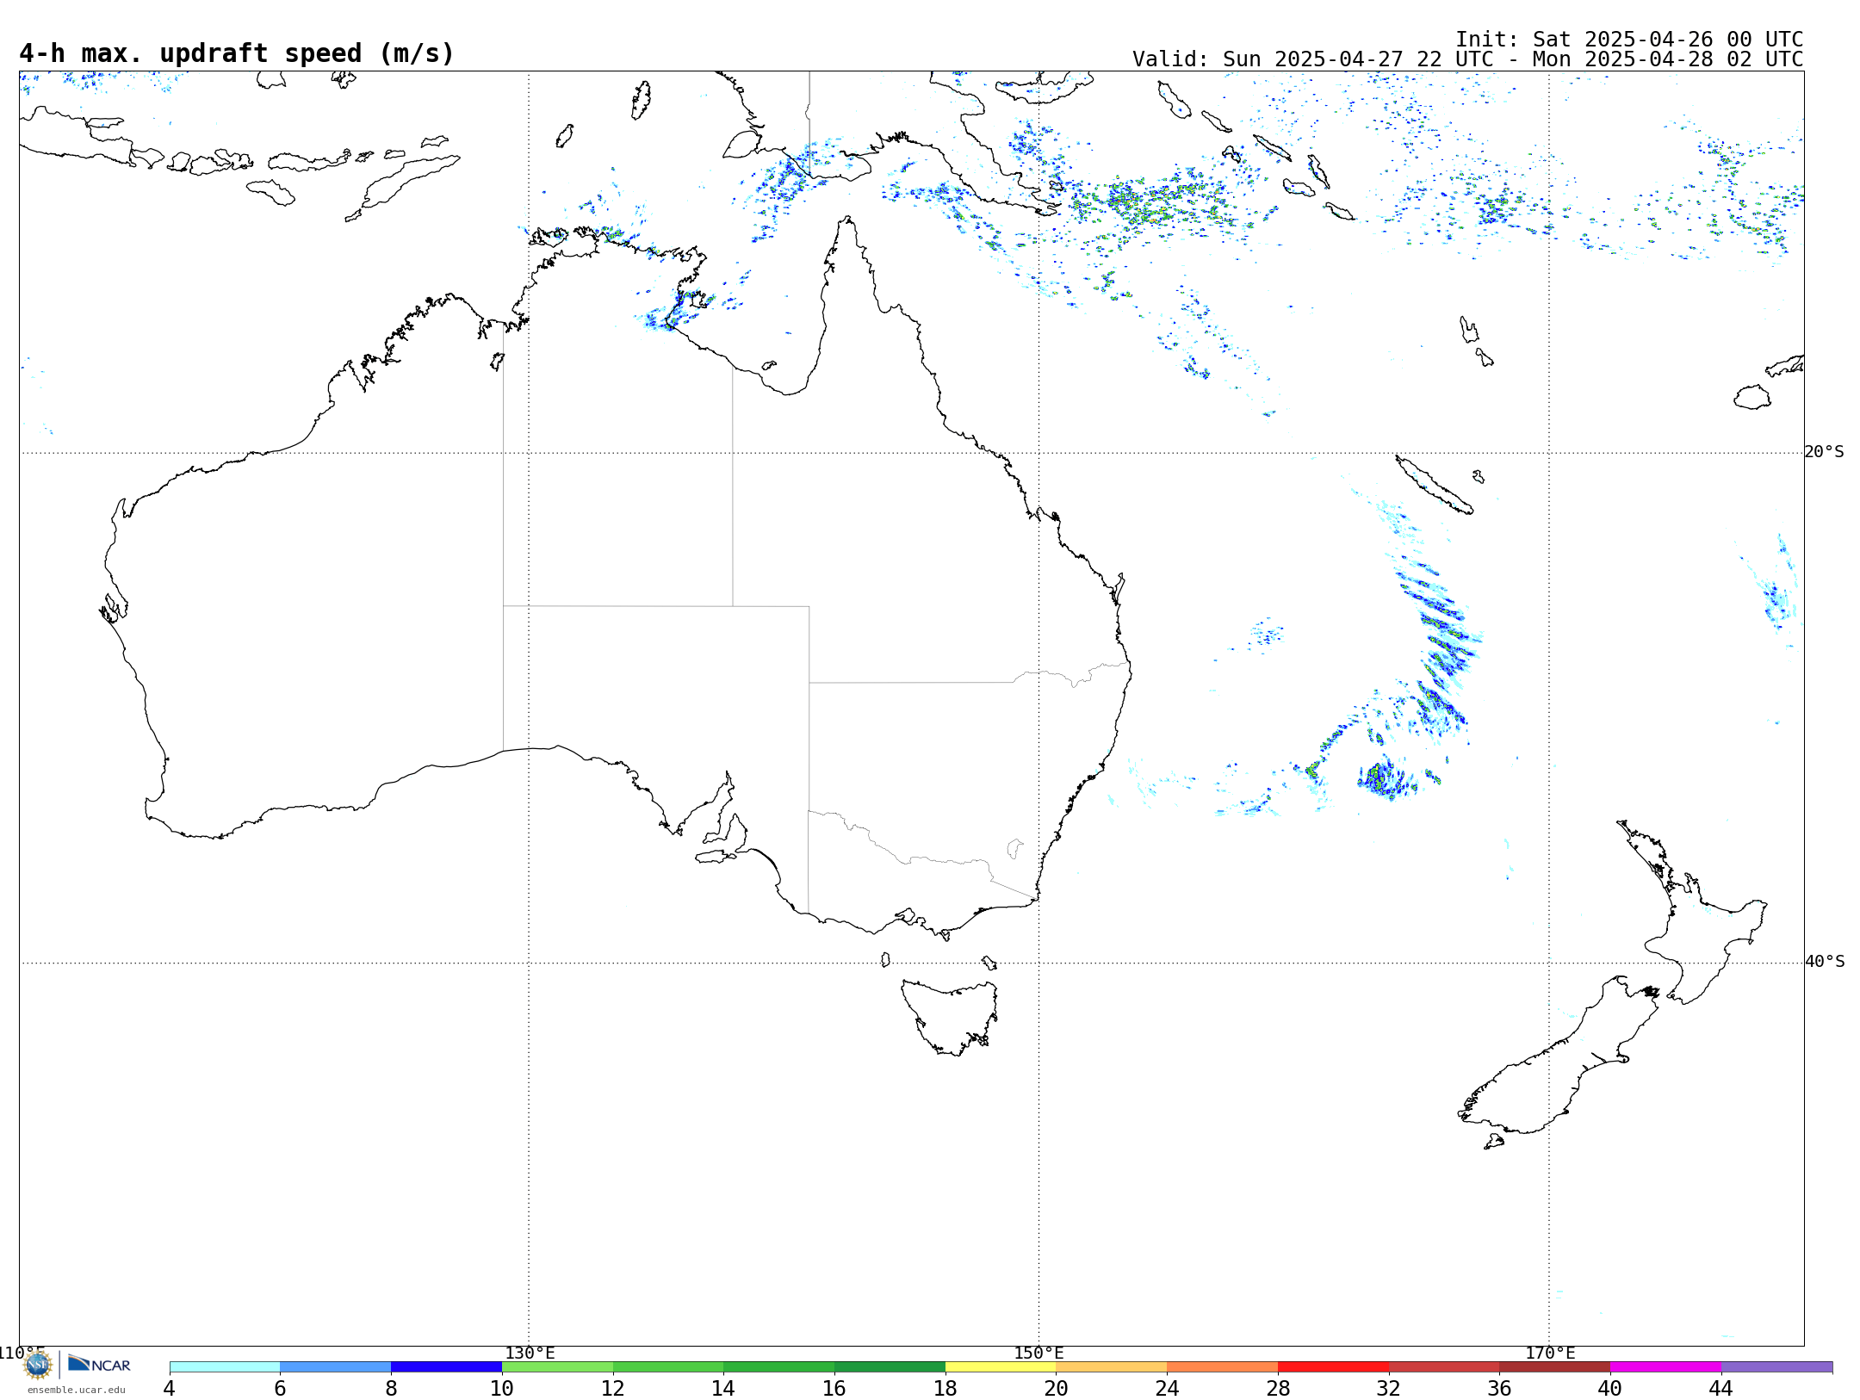Click the colorbar tick label '12'
The height and width of the screenshot is (1400, 1860).
[x=613, y=1389]
